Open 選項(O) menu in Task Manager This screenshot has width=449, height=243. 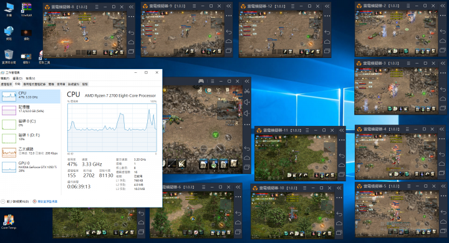(17, 79)
